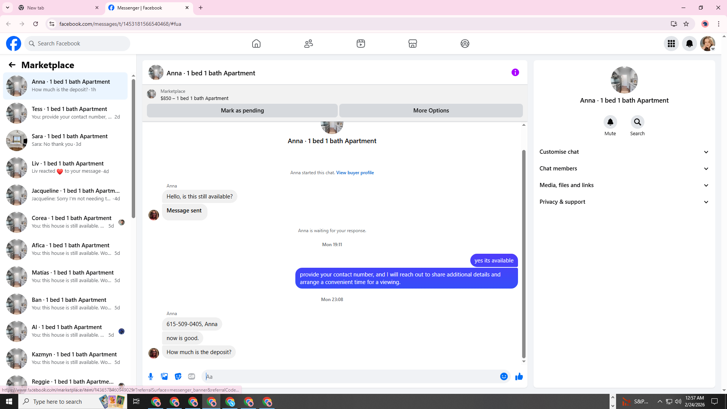Open Facebook Marketplace from top navigation
Viewport: 727px width, 409px height.
412,44
